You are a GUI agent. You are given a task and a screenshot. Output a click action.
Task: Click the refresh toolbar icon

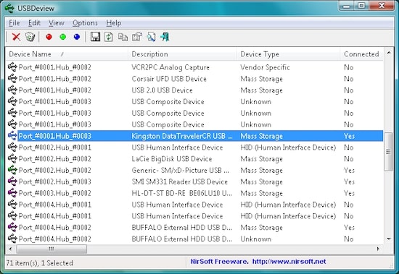tap(109, 37)
